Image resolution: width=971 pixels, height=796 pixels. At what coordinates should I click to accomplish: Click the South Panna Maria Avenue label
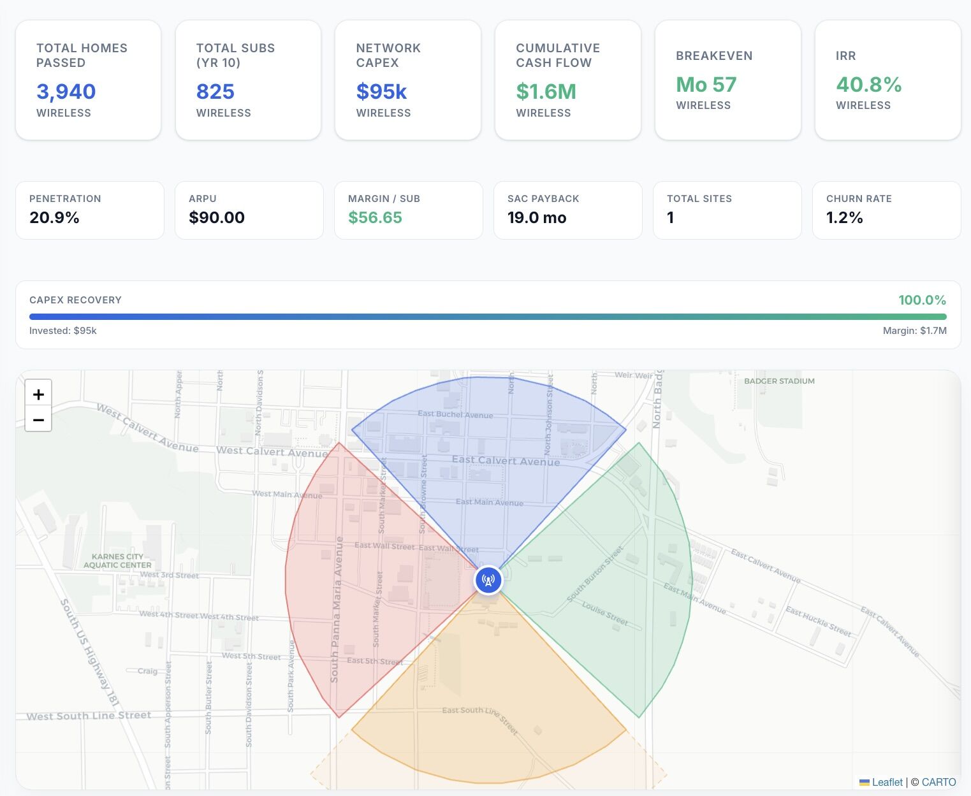click(x=336, y=609)
